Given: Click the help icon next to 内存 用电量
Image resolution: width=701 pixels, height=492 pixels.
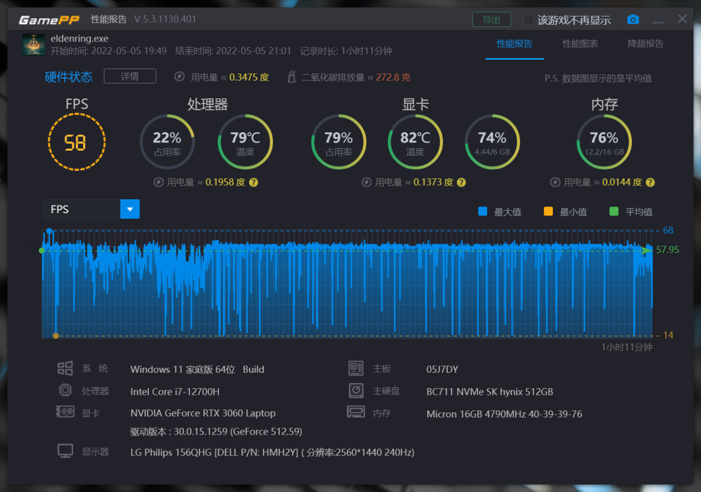Looking at the screenshot, I should [x=650, y=182].
